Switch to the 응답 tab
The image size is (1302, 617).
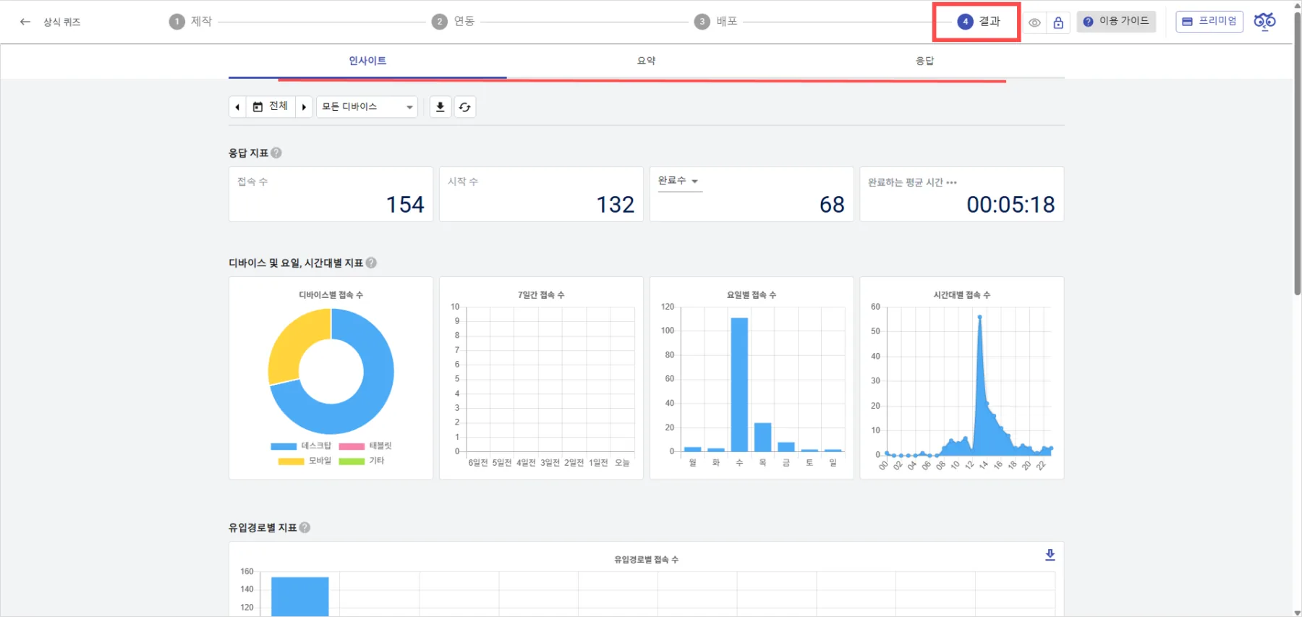coord(924,61)
